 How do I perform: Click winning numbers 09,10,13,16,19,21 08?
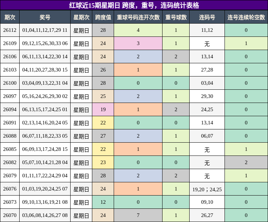tap(45, 202)
